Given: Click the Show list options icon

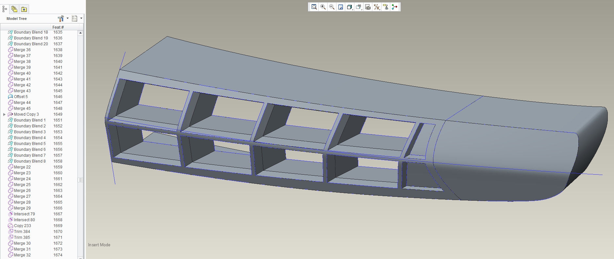Looking at the screenshot, I should [x=74, y=19].
